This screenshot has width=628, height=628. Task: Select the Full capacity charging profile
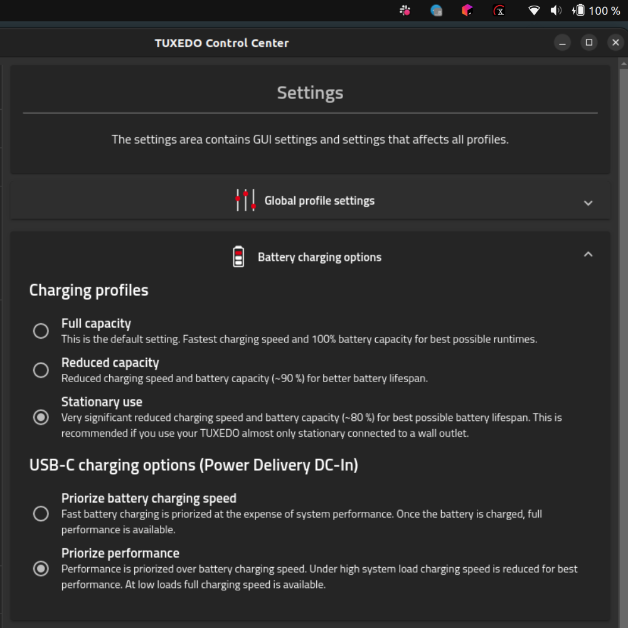(41, 331)
